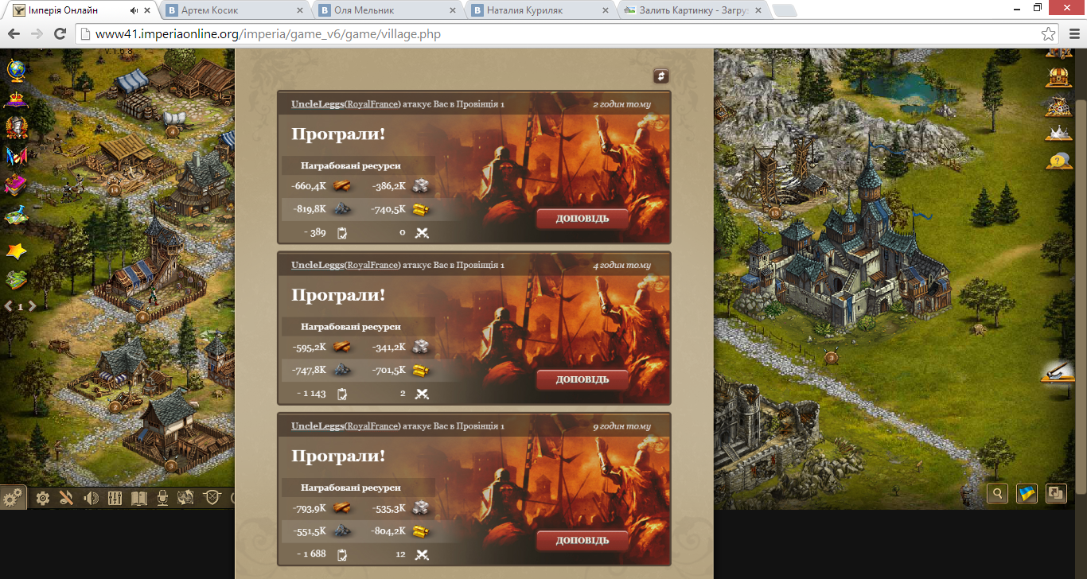
Task: Go to next province with right arrow
Action: tap(33, 305)
